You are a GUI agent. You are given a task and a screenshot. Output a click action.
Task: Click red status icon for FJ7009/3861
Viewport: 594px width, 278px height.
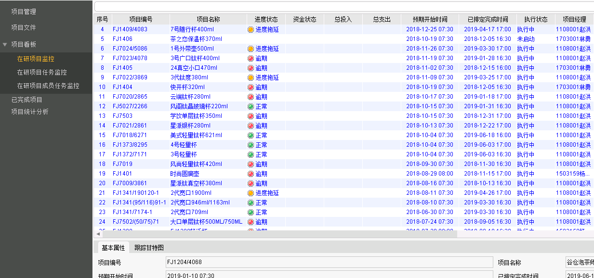[251, 183]
